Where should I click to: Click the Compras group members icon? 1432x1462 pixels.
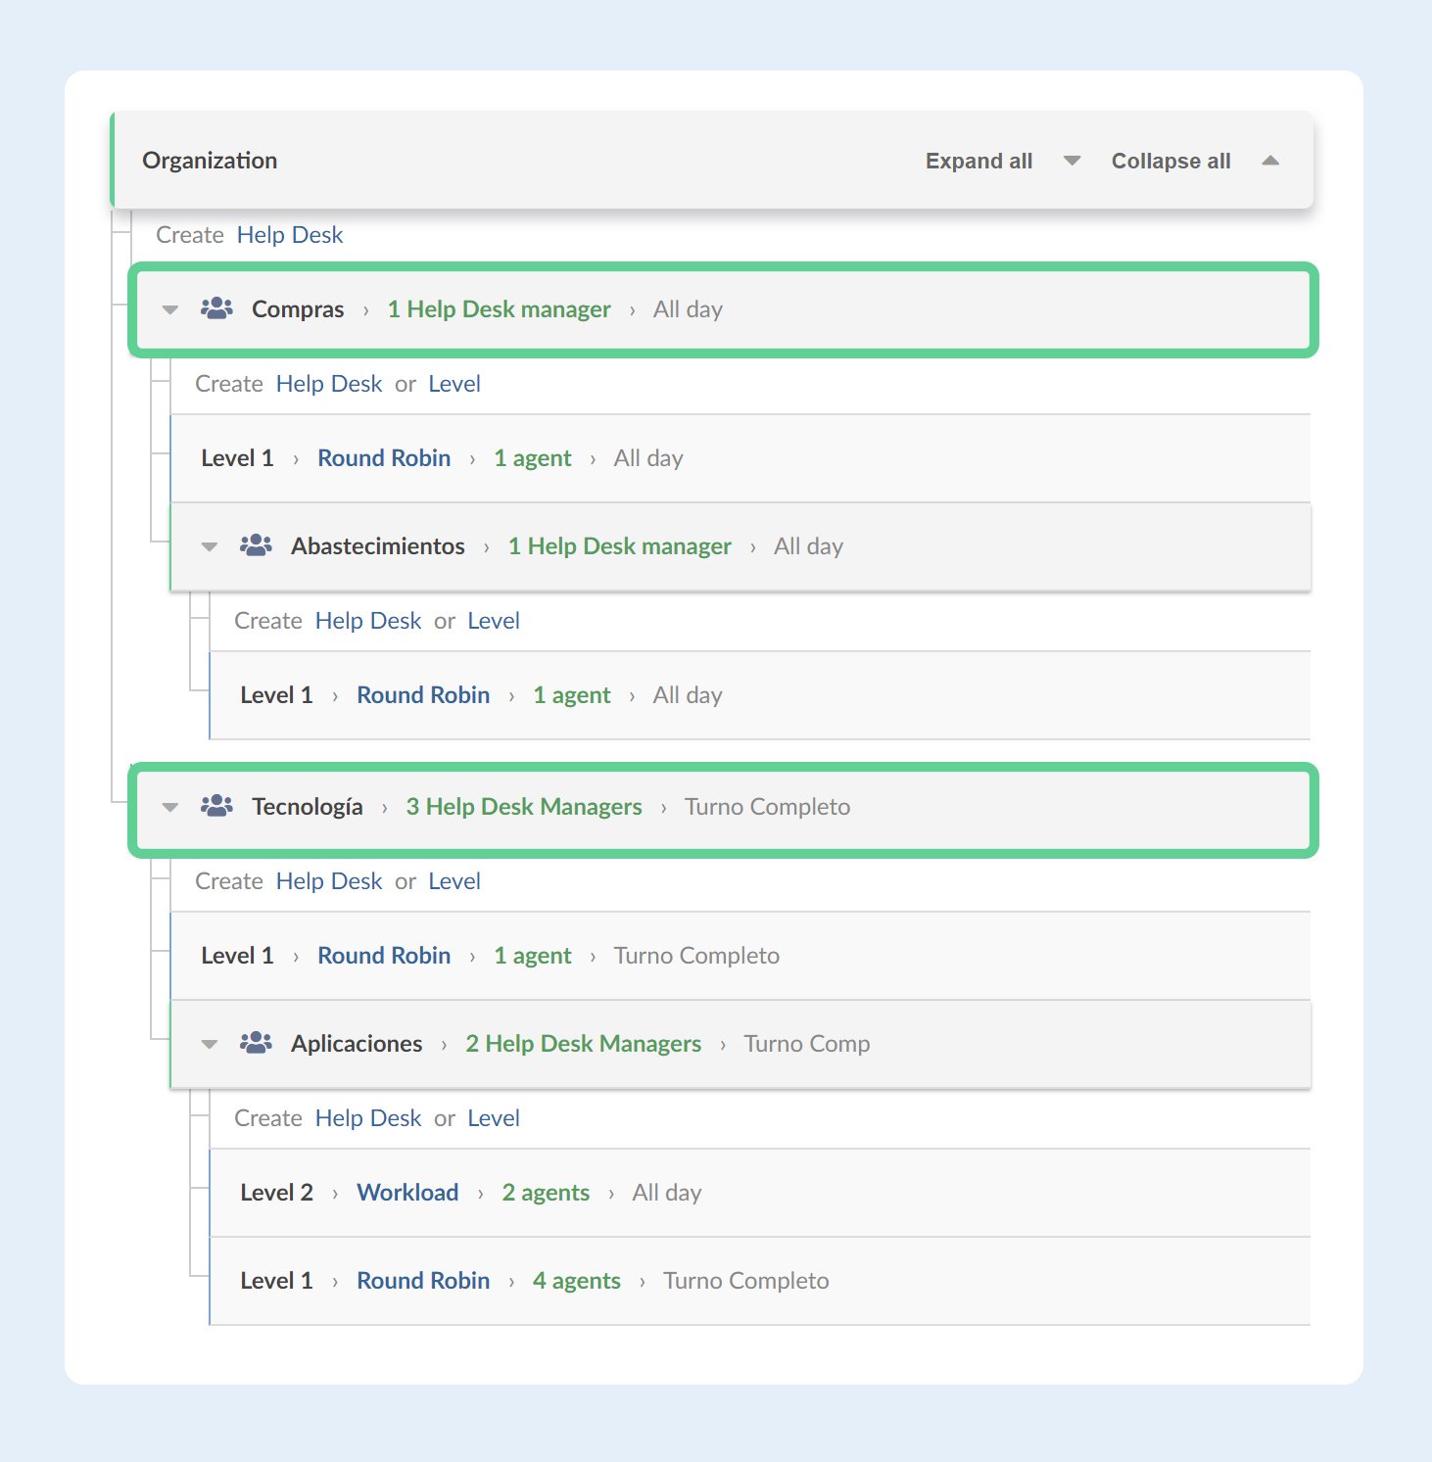tap(215, 308)
